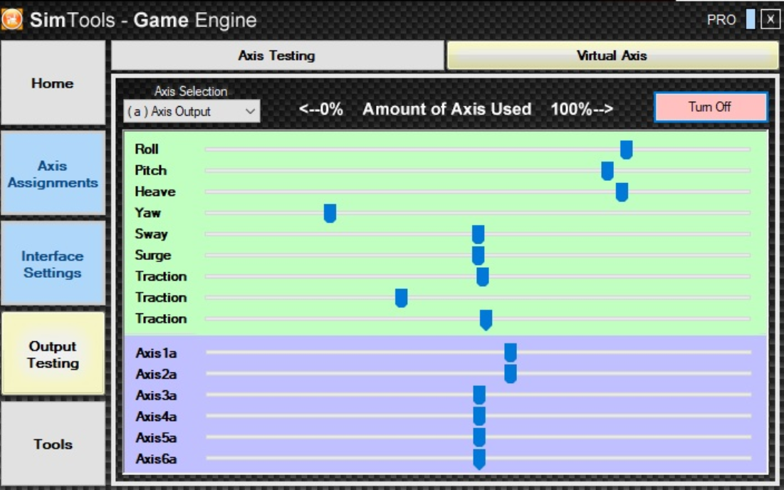Click the Surge label
The width and height of the screenshot is (784, 490).
pos(153,255)
